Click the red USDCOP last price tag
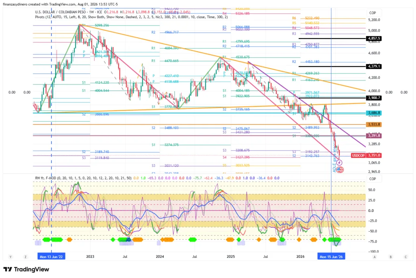 pos(358,155)
